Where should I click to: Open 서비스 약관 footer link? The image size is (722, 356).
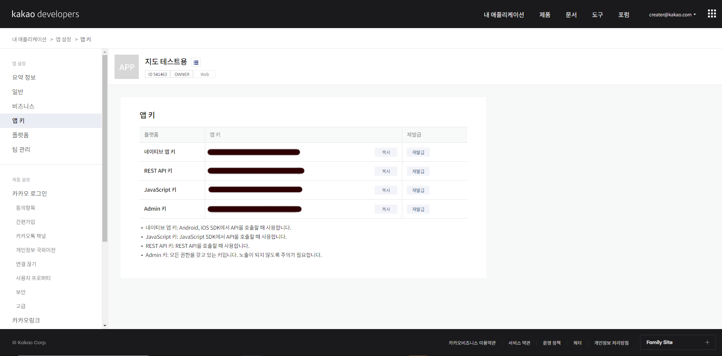point(519,343)
